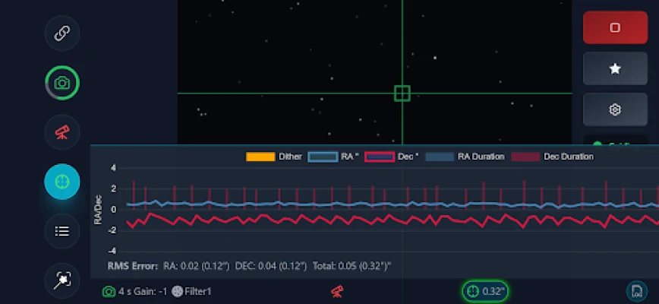
Task: Open the equipment connection link icon
Action: 61,33
